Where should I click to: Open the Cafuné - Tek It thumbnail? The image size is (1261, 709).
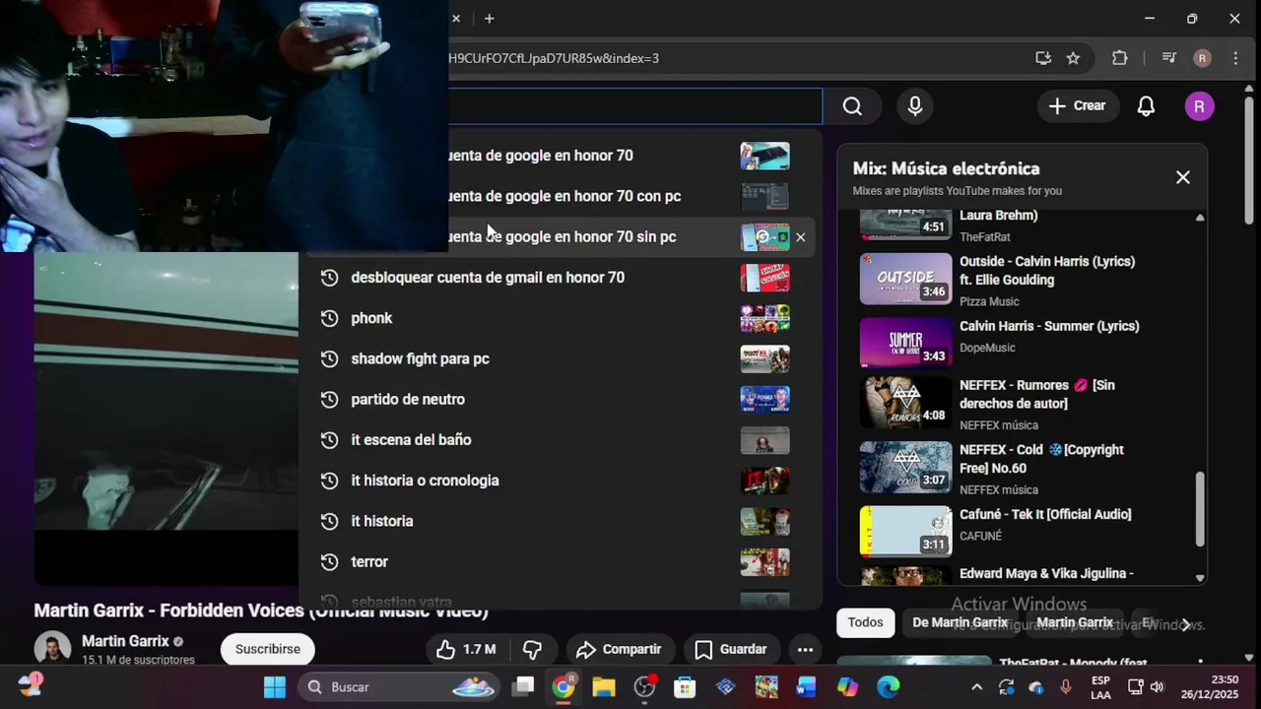click(905, 532)
